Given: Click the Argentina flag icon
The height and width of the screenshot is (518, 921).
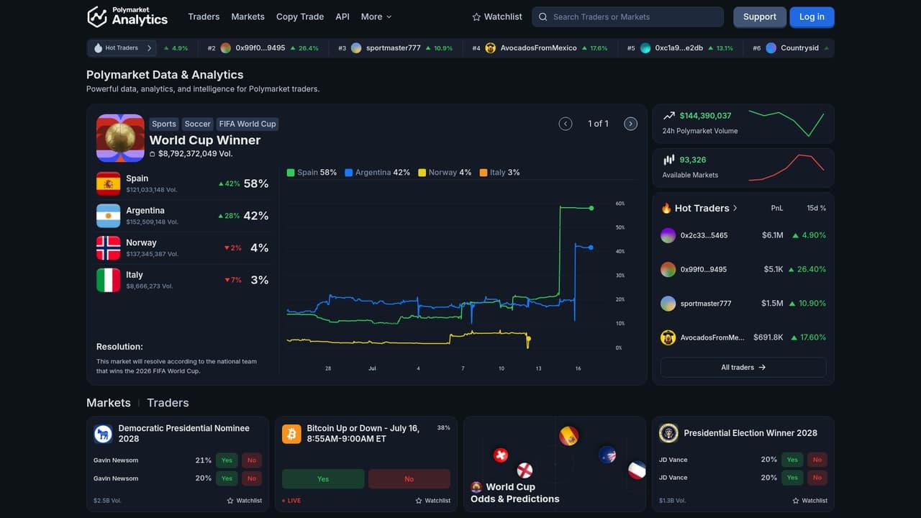Looking at the screenshot, I should pos(109,216).
